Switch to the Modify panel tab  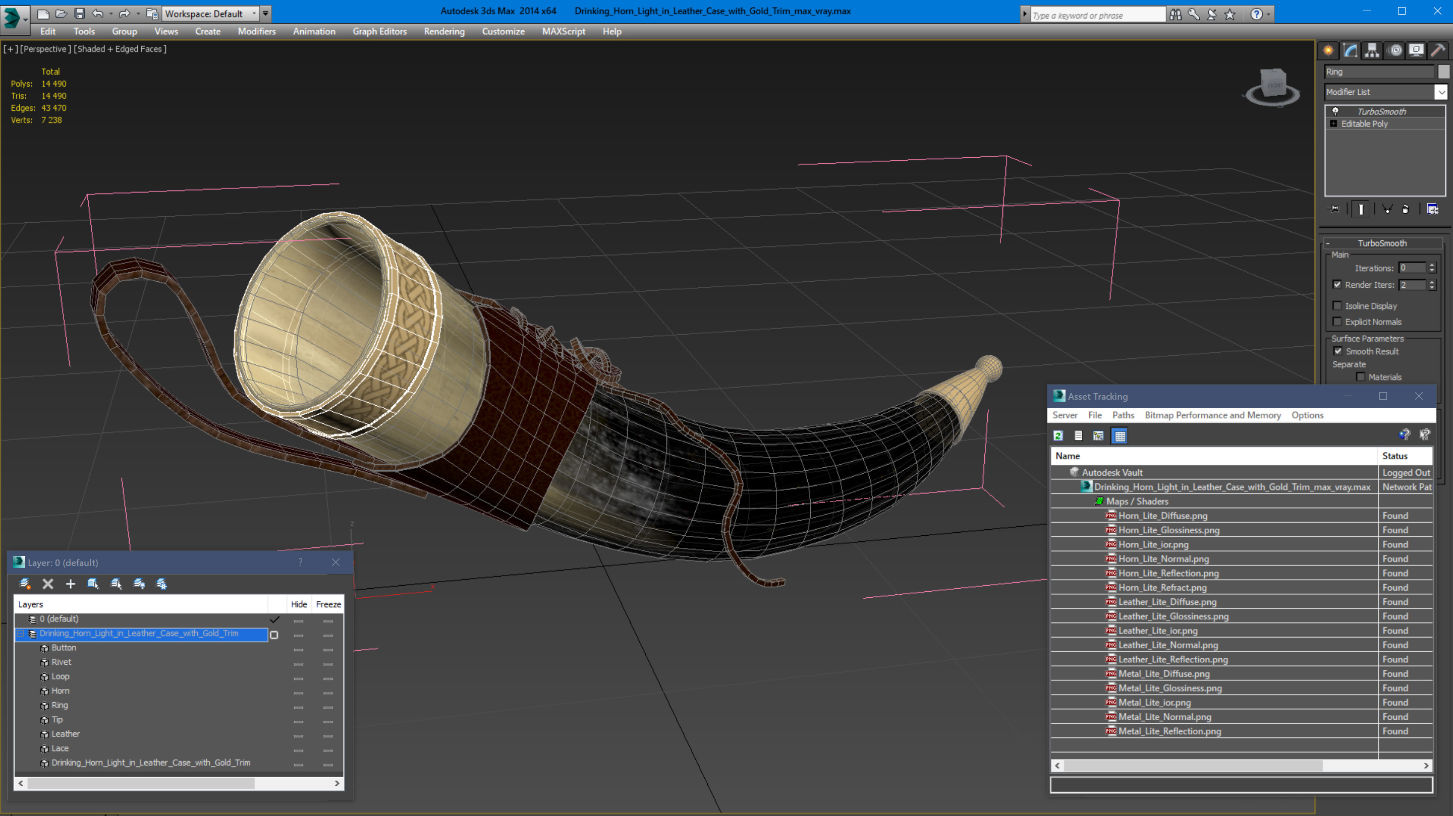tap(1351, 51)
